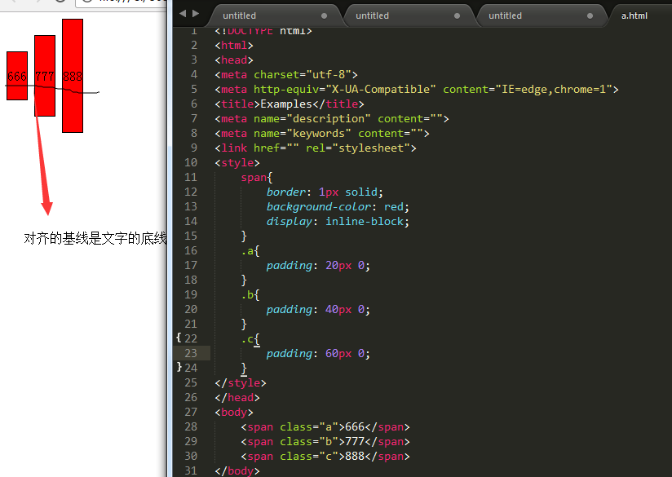The width and height of the screenshot is (672, 477).
Task: Open the untitled tab beside a.html
Action: [541, 15]
